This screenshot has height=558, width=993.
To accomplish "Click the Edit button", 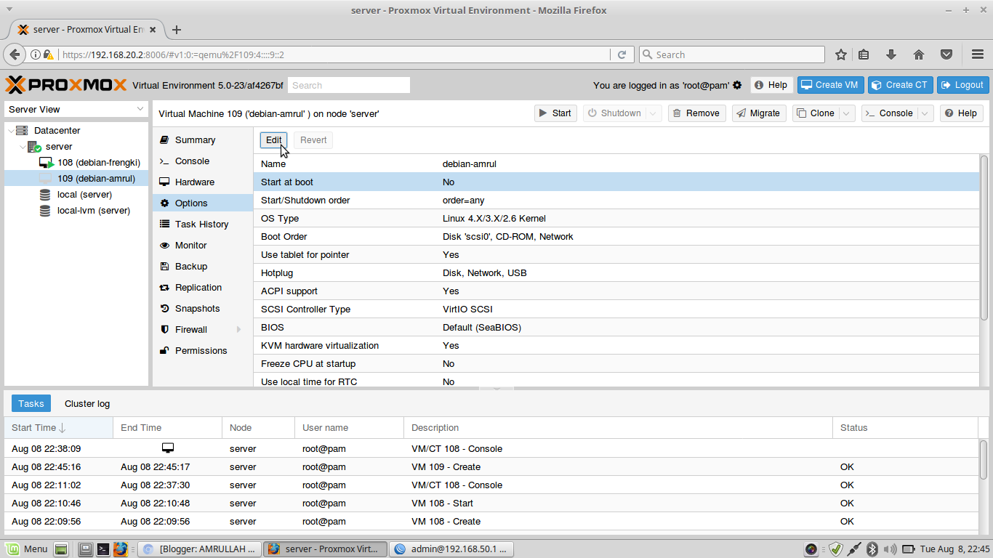I will tap(273, 140).
